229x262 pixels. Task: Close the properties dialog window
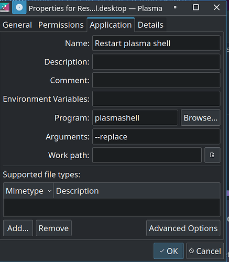tap(216, 7)
